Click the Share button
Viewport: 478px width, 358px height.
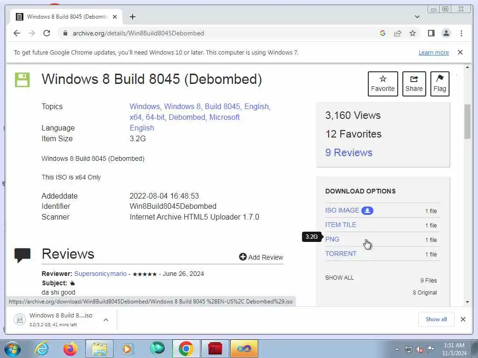414,84
